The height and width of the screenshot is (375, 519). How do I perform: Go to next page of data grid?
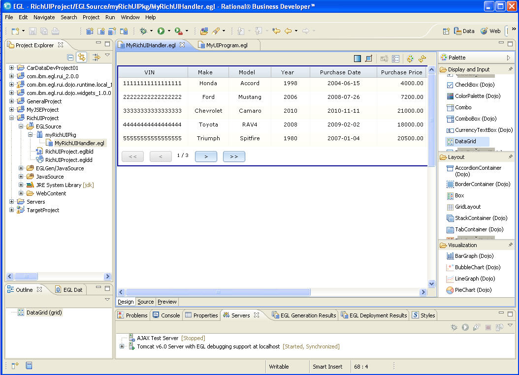pyautogui.click(x=206, y=156)
